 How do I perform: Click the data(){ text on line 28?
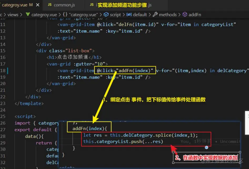point(34,136)
